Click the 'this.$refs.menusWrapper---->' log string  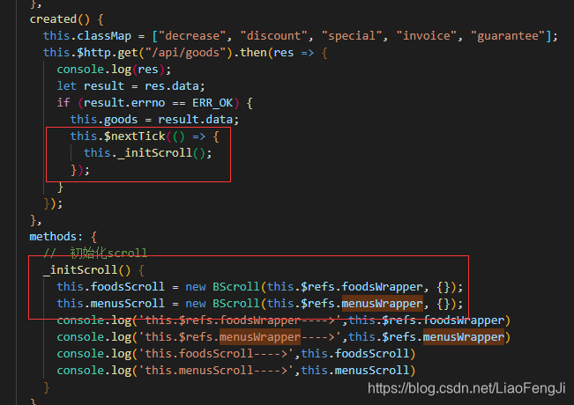click(240, 337)
